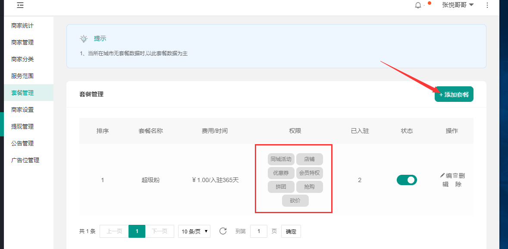
Task: Click the ￥1.00/入驻365天 fee cell
Action: [215, 180]
